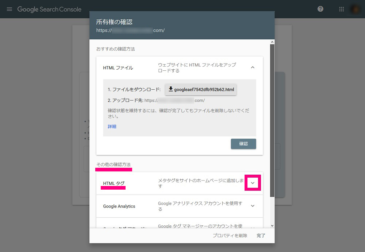Image resolution: width=365 pixels, height=252 pixels.
Task: Click プロパティを削除 button
Action: coord(230,236)
